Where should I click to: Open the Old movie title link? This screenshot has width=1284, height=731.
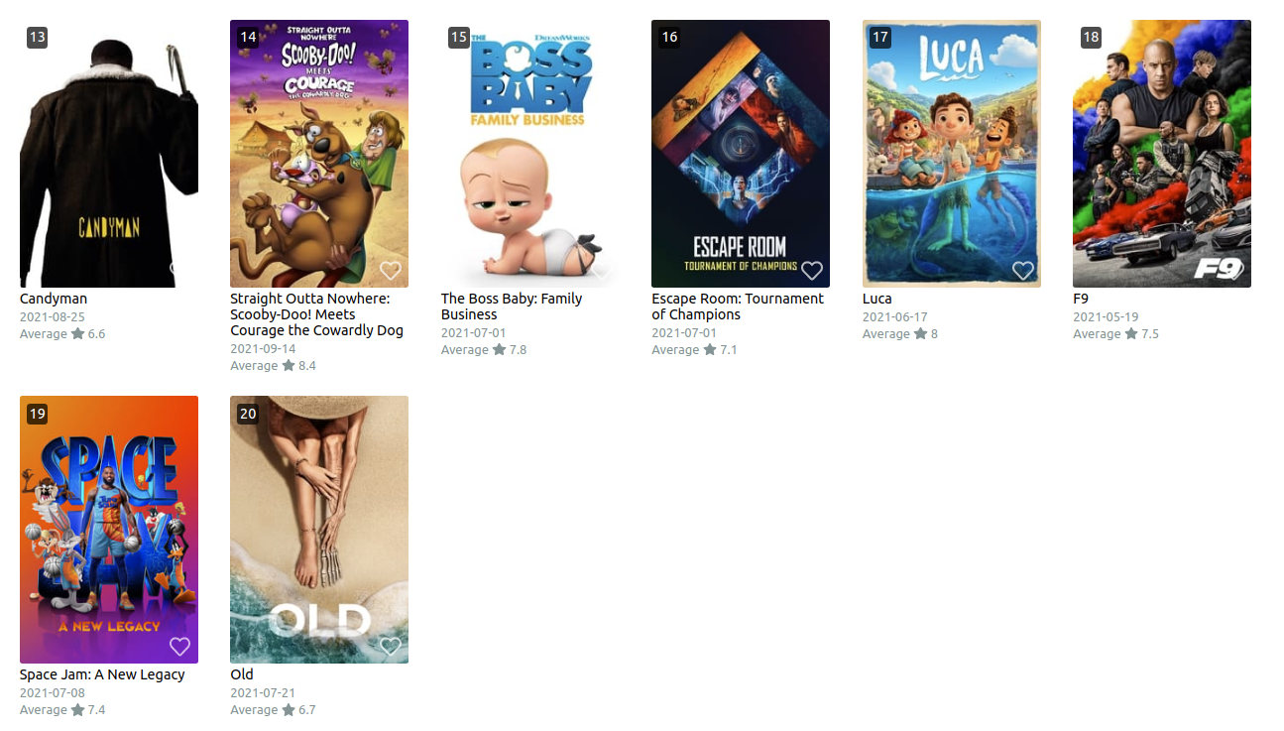point(242,674)
